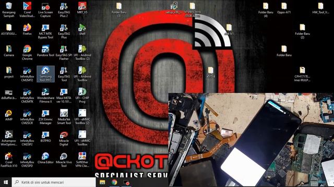Launch the AIMP player shortcut
The image size is (334, 187).
[9, 115]
